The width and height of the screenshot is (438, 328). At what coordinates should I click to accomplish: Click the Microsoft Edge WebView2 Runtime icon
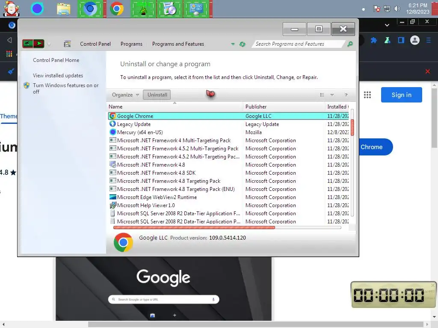(113, 197)
